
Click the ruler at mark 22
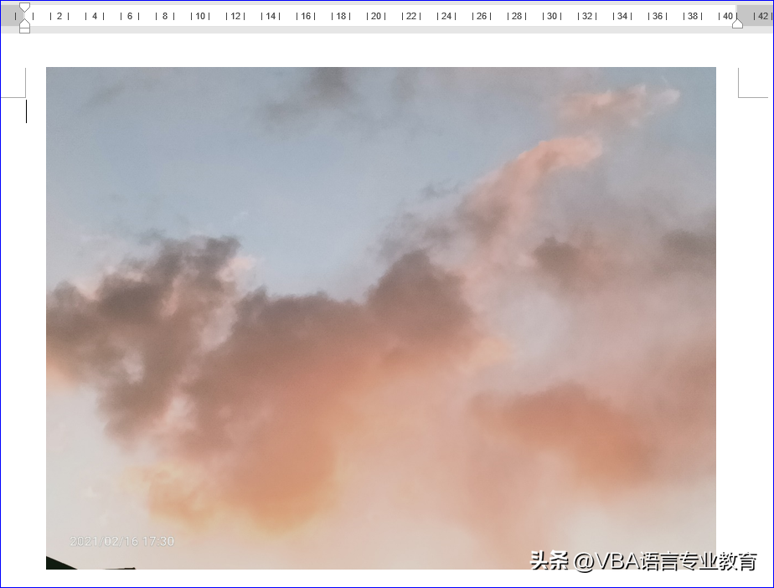pos(411,16)
